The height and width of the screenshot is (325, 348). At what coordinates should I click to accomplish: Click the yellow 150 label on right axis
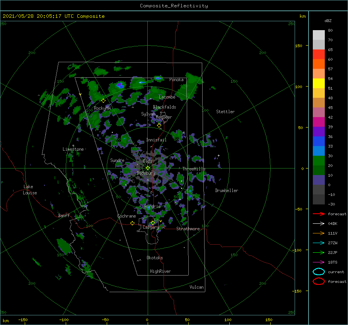tap(299, 46)
